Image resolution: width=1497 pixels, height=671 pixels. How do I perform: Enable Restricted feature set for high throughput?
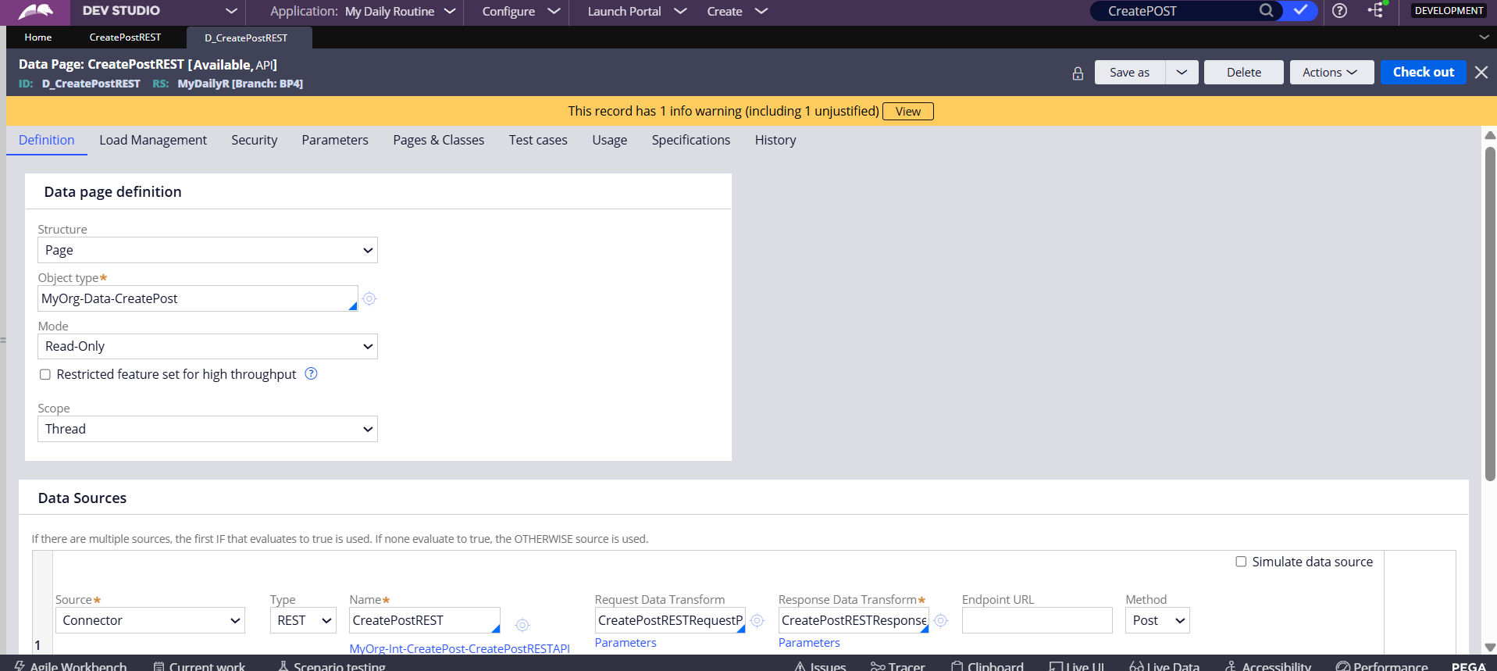click(45, 374)
